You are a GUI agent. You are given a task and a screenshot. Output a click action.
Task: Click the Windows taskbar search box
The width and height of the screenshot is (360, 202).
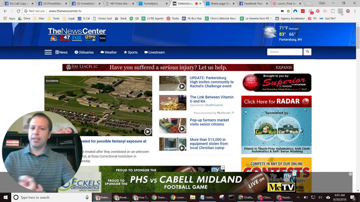click(x=51, y=197)
